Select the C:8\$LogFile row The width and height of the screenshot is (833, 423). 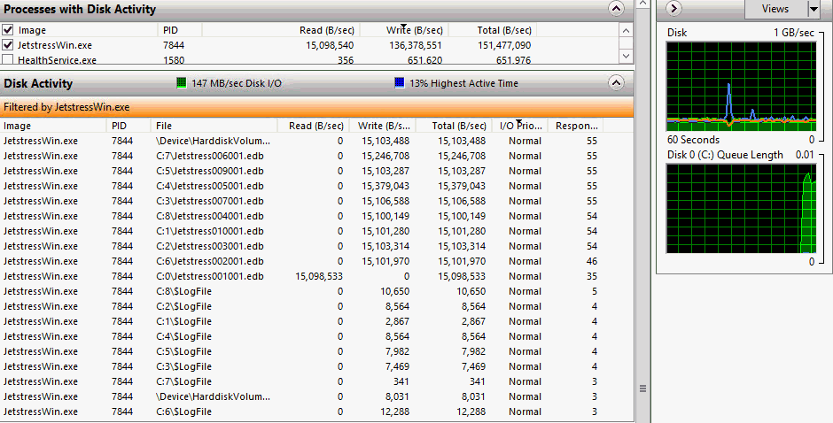(x=317, y=291)
